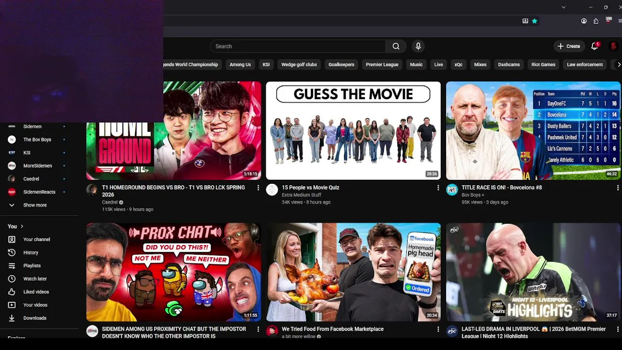Open Caedrel channel avatar beside T1 video
The width and height of the screenshot is (622, 350).
[92, 190]
